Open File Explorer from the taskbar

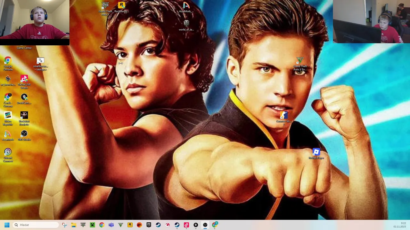[x=73, y=225]
